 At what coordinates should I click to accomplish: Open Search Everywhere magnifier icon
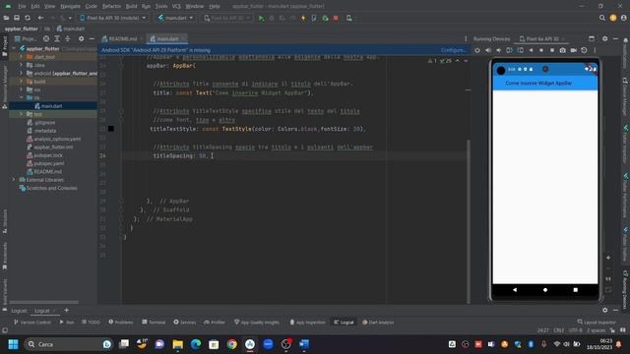tap(601, 18)
